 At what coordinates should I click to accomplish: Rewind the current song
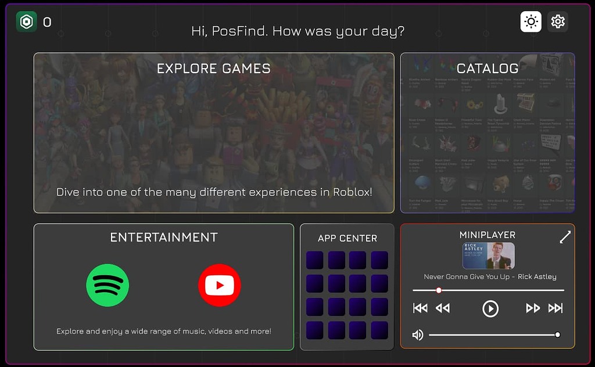click(x=443, y=308)
